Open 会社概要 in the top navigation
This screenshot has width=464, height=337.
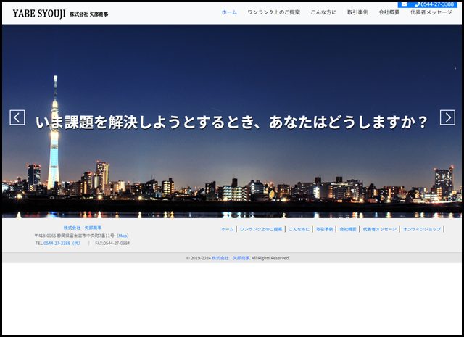click(x=389, y=12)
